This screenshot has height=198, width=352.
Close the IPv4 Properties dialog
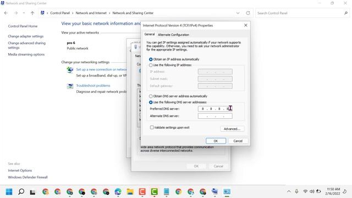coord(246,25)
